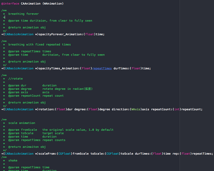Click the '@param toScale target scale' line
214x171 pixels.
tap(36, 133)
